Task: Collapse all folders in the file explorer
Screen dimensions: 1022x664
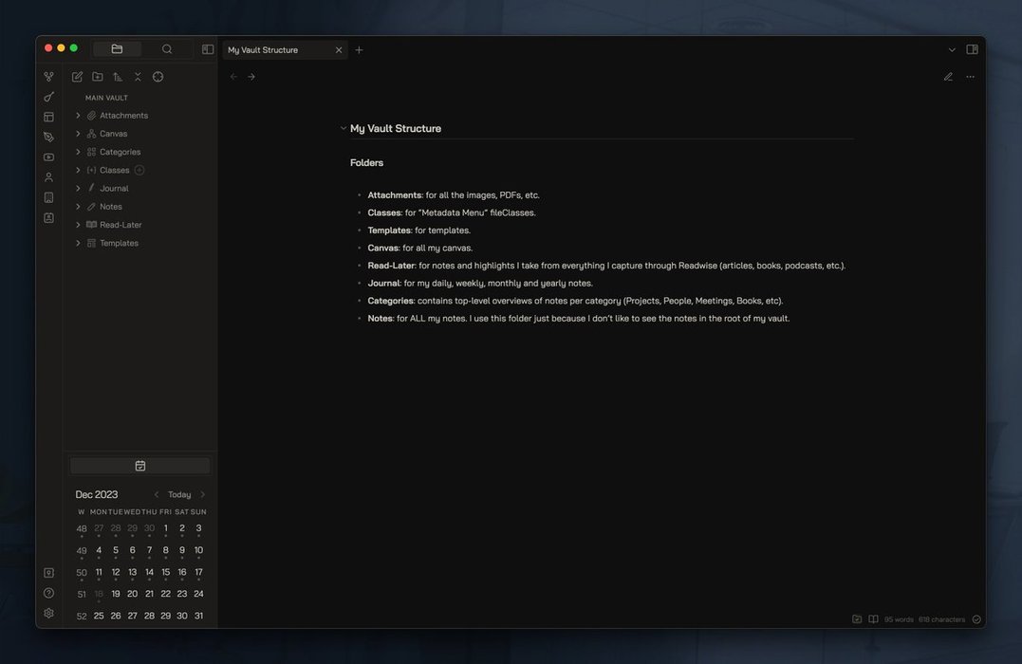Action: click(138, 77)
